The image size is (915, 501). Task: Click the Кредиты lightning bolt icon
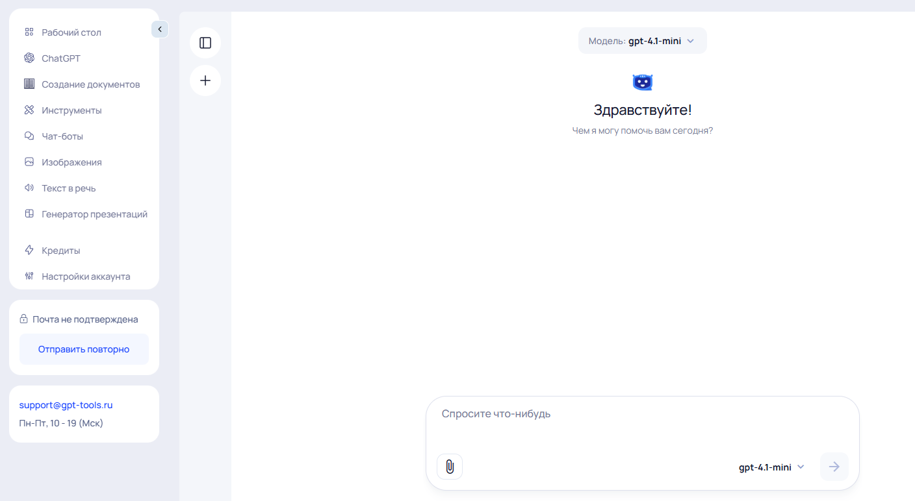pos(29,250)
